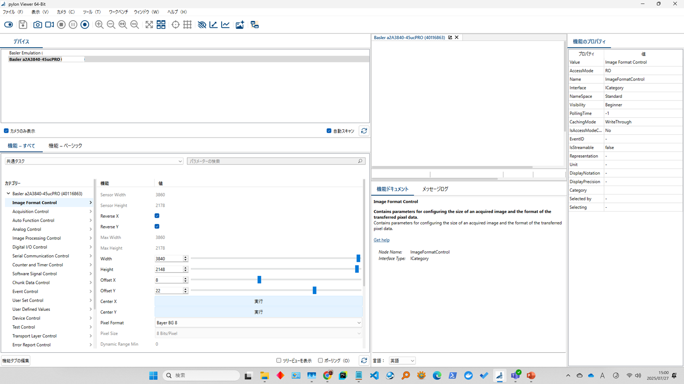Click the Offset X slider handle
This screenshot has height=384, width=684.
(259, 280)
